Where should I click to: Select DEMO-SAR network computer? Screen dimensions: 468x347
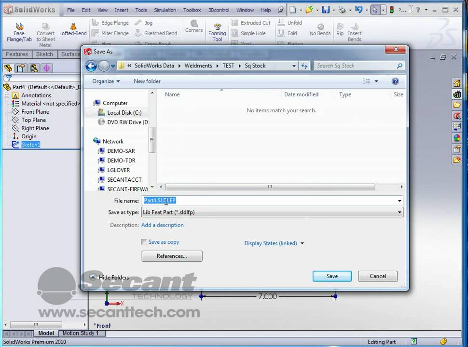tap(121, 151)
